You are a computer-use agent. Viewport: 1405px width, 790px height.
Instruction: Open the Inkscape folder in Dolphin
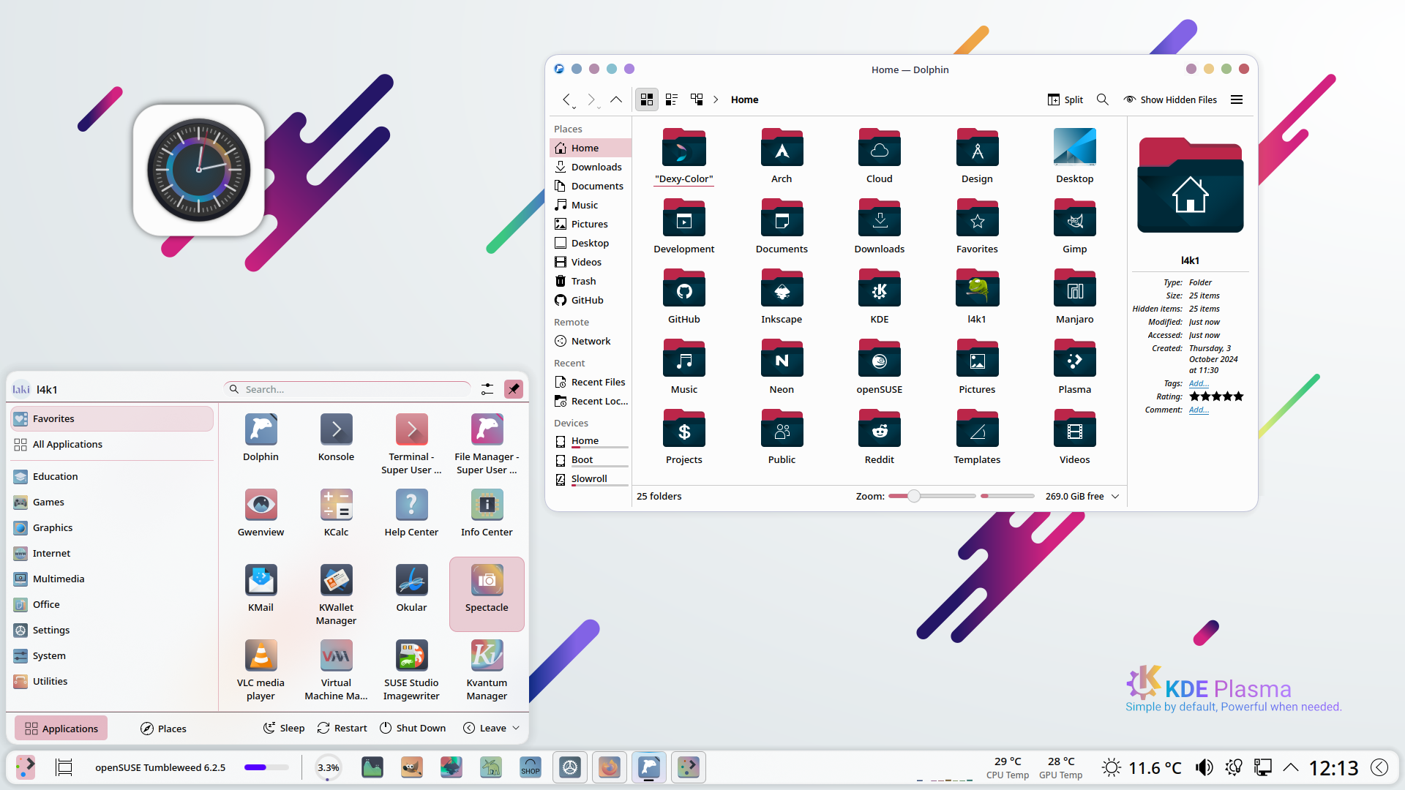[782, 297]
